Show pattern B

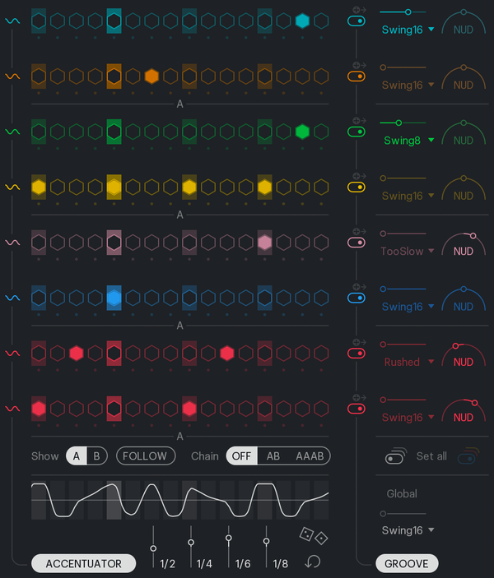pyautogui.click(x=96, y=455)
